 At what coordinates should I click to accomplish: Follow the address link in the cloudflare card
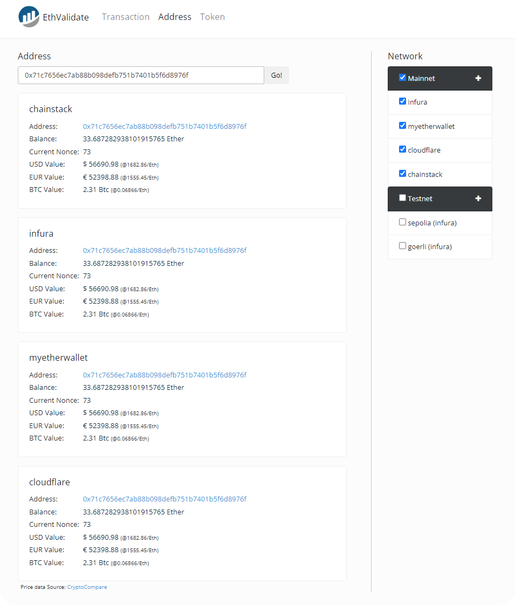[x=164, y=499]
